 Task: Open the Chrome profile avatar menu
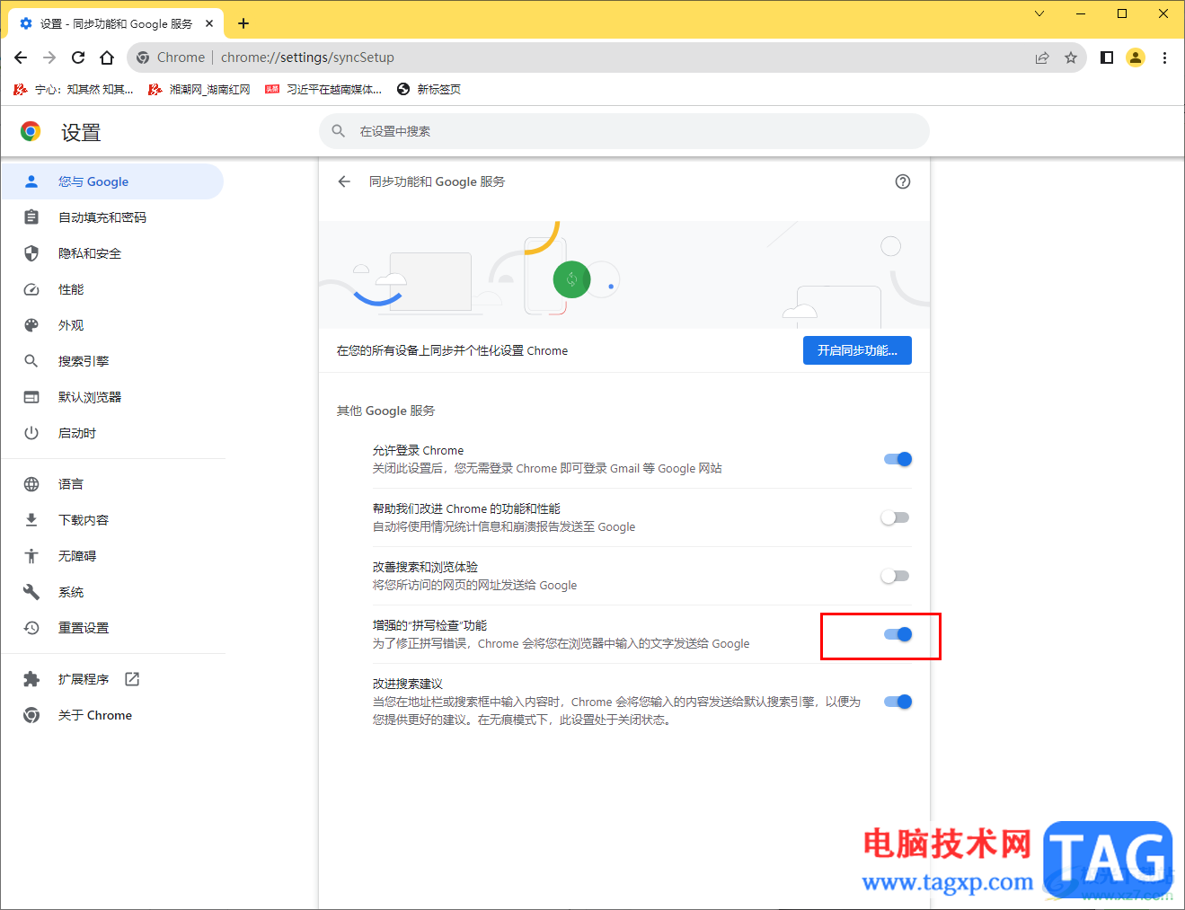1136,57
